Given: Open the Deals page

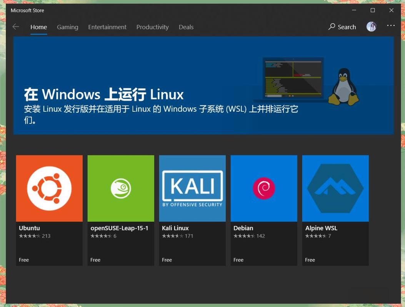Looking at the screenshot, I should 186,27.
